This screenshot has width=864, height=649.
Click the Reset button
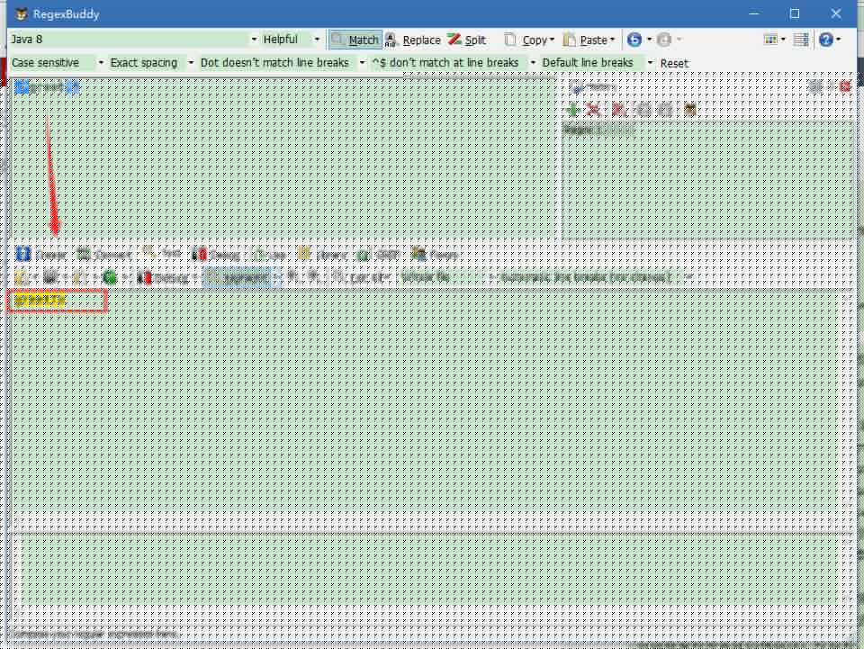[674, 63]
